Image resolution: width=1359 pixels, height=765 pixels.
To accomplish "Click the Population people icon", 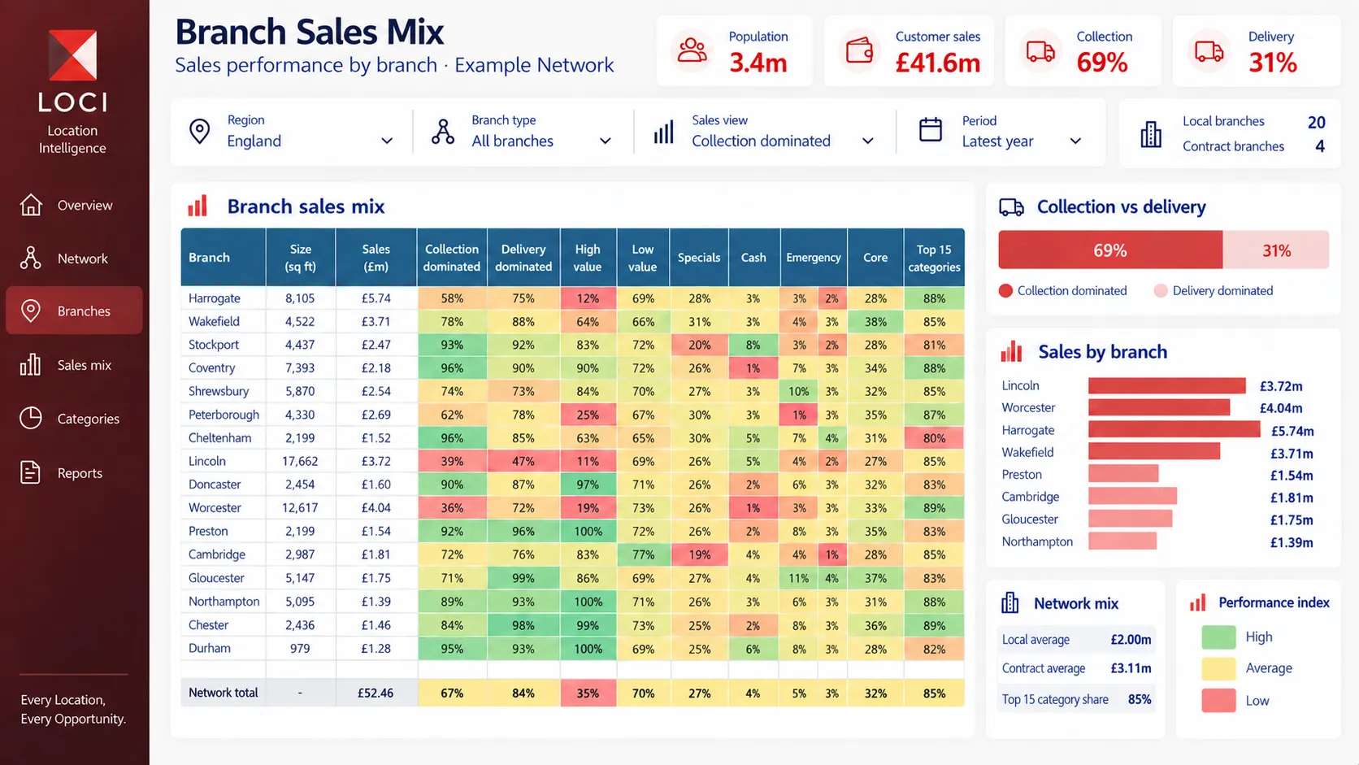I will [x=693, y=50].
